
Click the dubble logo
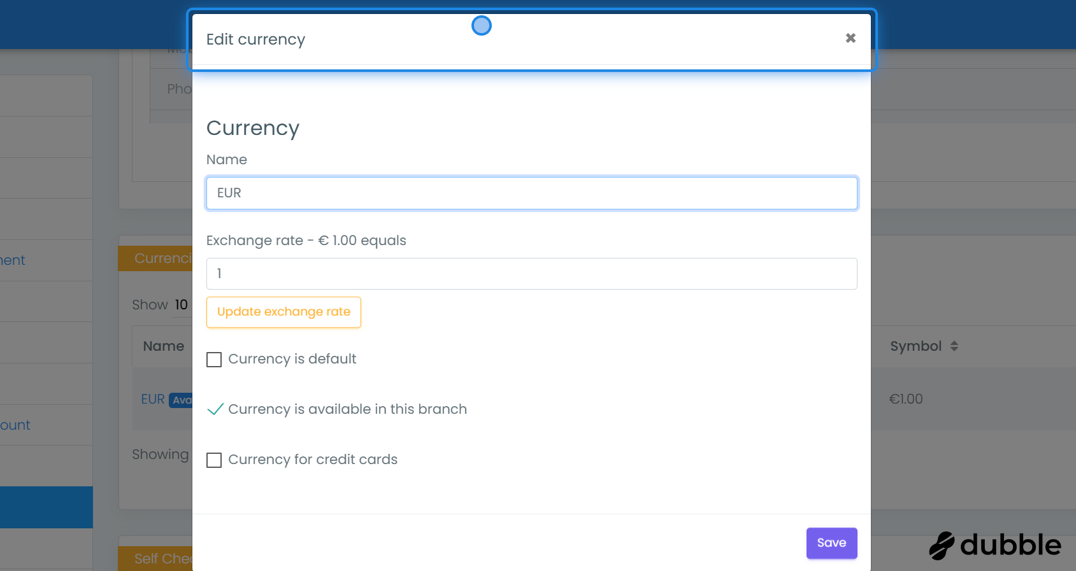pyautogui.click(x=995, y=546)
